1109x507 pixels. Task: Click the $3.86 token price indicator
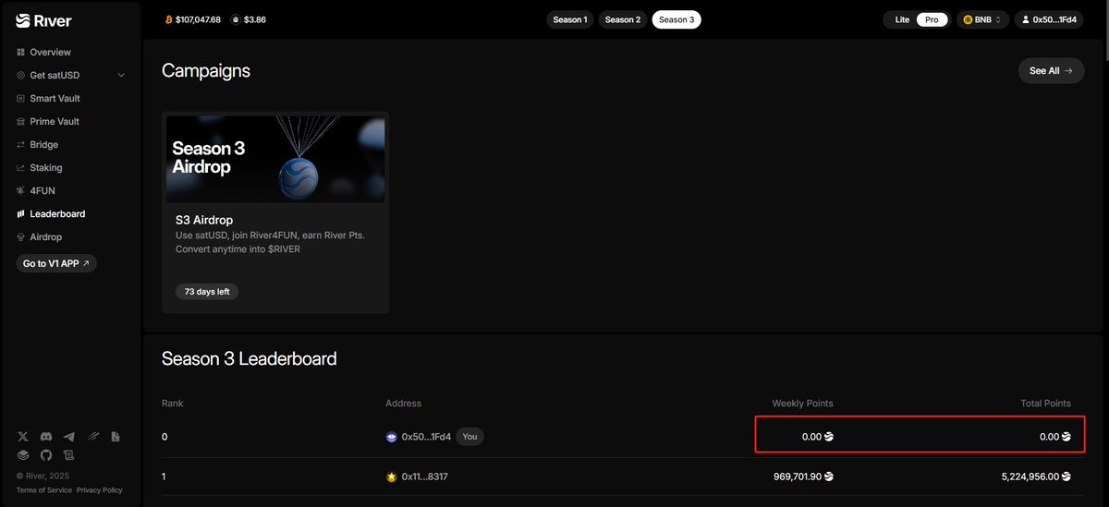[249, 19]
